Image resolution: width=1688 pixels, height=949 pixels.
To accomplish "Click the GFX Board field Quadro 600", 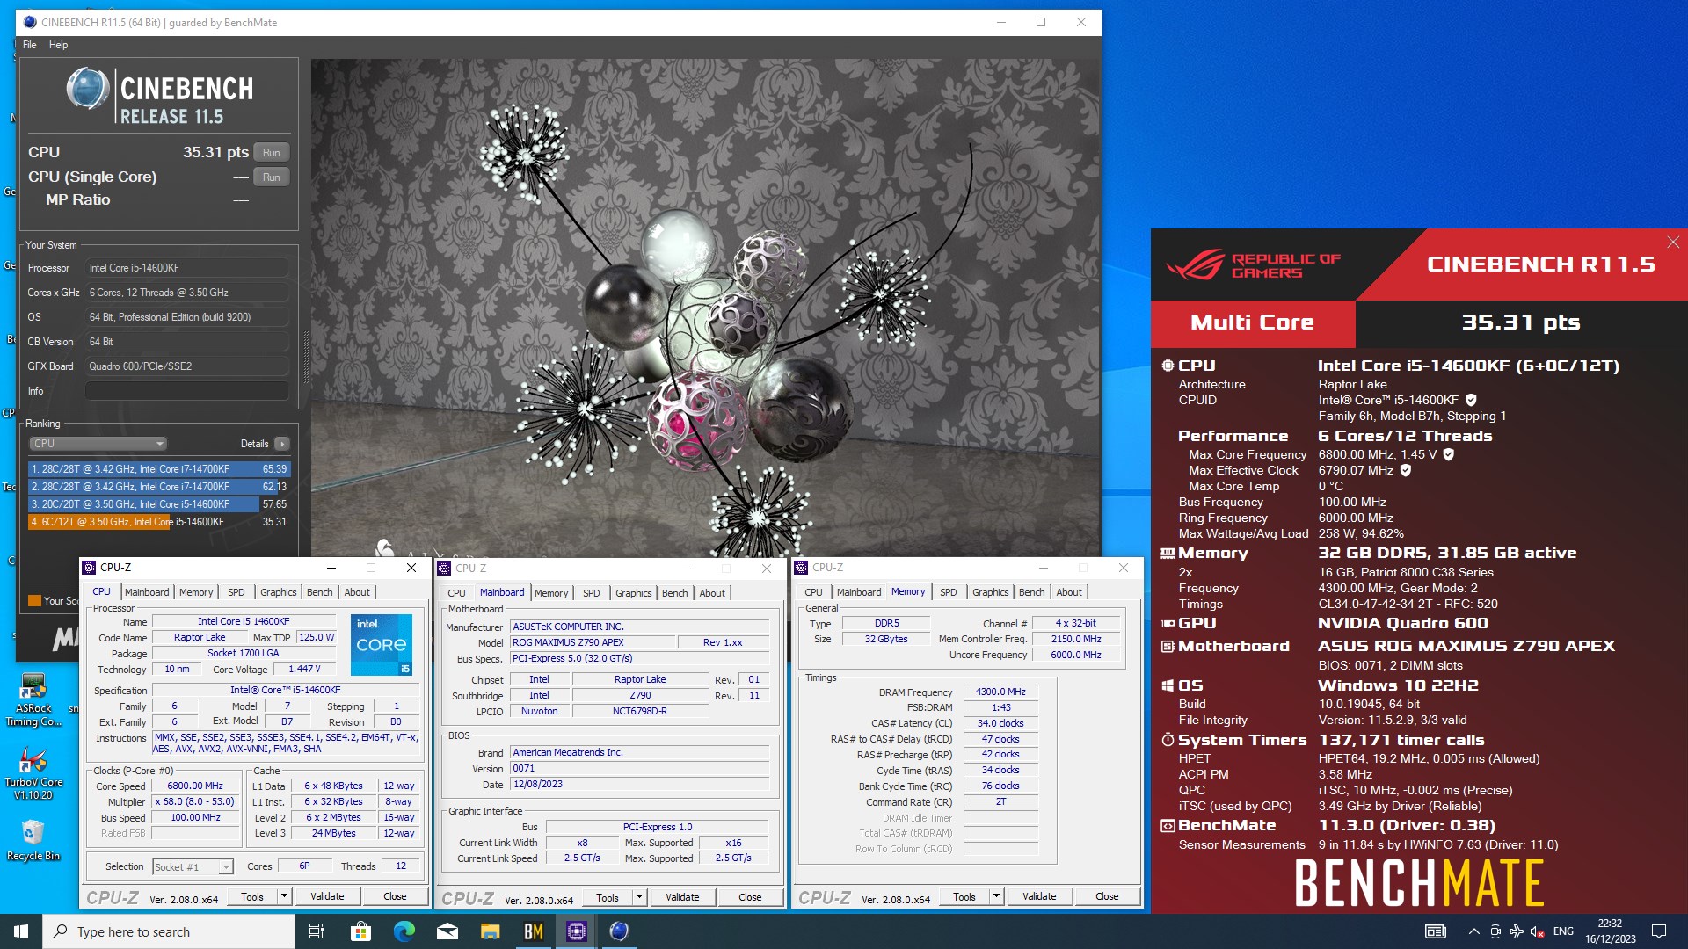I will 187,366.
